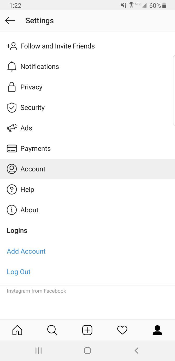Image resolution: width=175 pixels, height=361 pixels.
Task: Tap the Privacy lock icon
Action: tap(12, 87)
